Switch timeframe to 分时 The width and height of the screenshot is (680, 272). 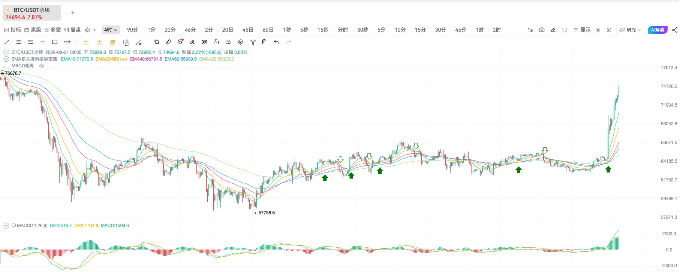(343, 30)
